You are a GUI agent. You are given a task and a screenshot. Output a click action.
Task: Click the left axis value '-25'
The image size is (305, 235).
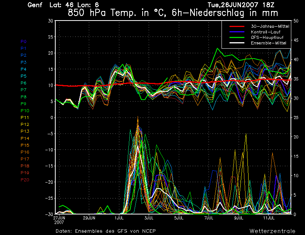pyautogui.click(x=49, y=198)
